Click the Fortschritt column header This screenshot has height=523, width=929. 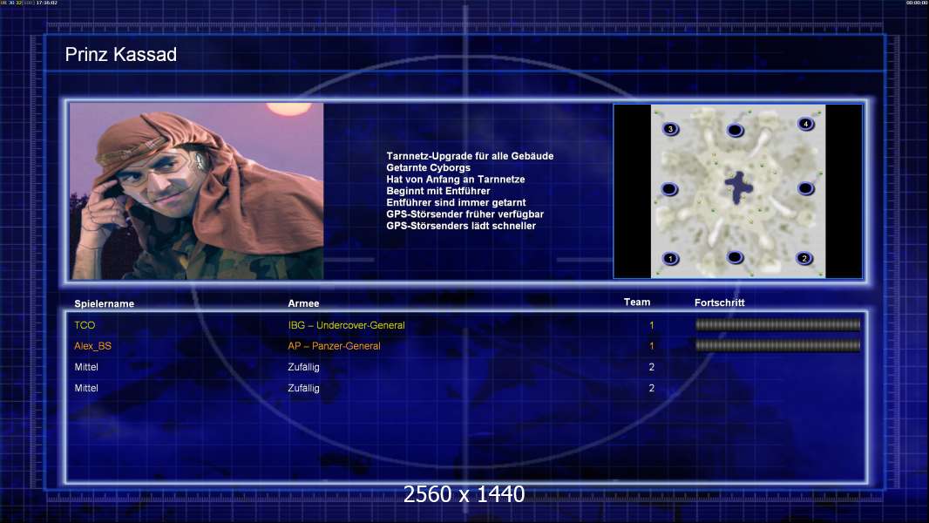tap(719, 302)
